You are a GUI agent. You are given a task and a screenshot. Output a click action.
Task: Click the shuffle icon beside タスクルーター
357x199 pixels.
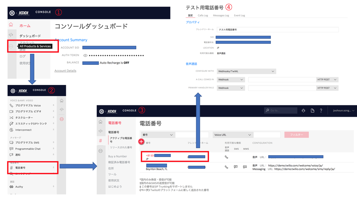(x=11, y=118)
